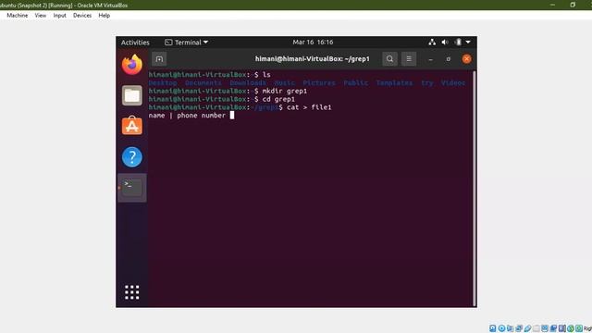Click the USB devices status icon
592x333 pixels.
528,328
